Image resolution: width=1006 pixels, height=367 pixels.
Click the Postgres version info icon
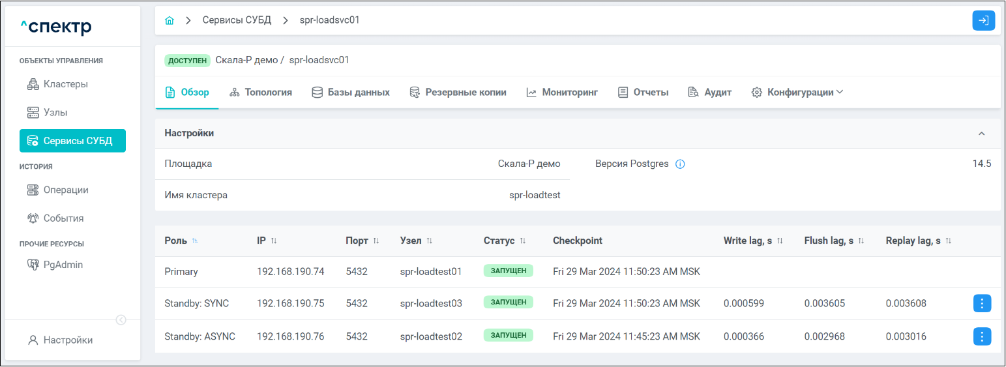[x=680, y=164]
